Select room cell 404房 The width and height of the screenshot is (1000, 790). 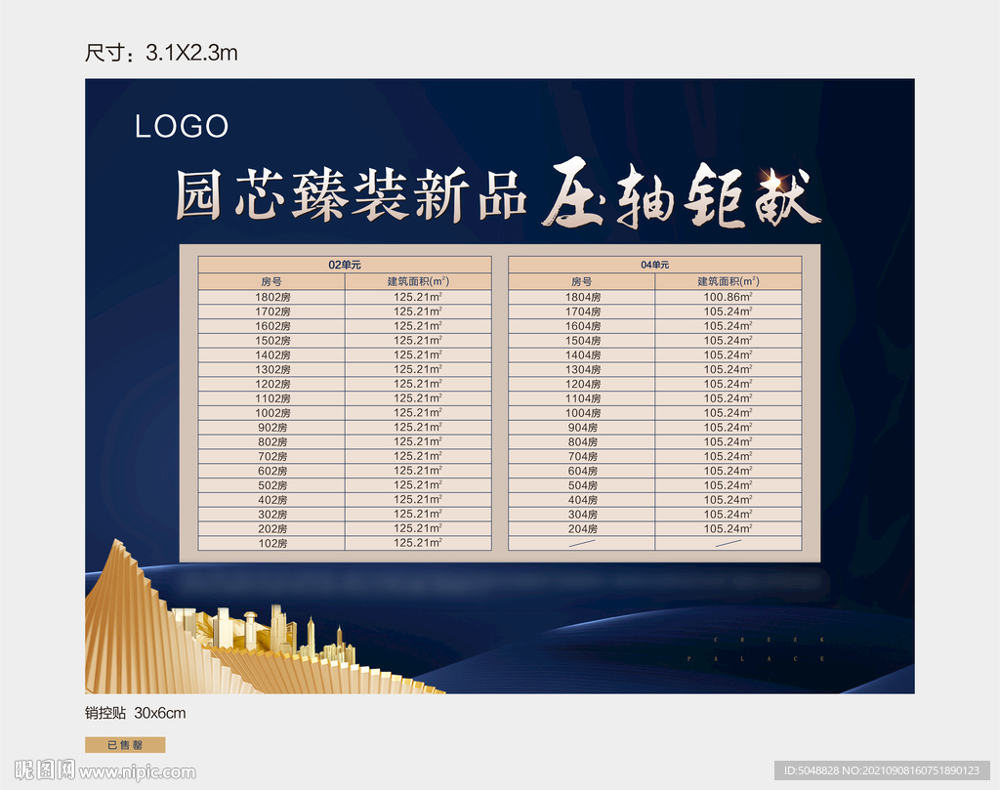582,500
